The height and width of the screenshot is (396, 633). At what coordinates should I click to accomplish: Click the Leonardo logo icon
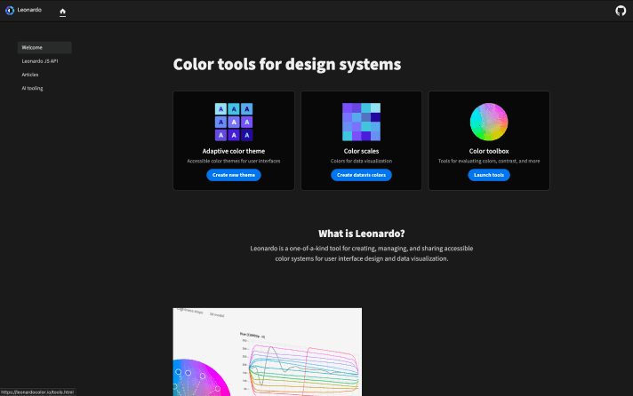click(x=10, y=11)
